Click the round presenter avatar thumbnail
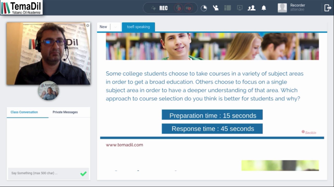The image size is (334, 187). (49, 91)
